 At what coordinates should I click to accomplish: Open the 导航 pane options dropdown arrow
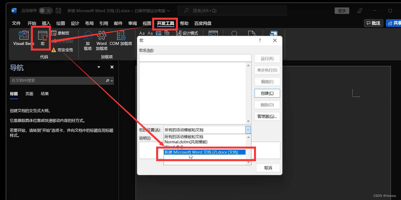(99, 67)
